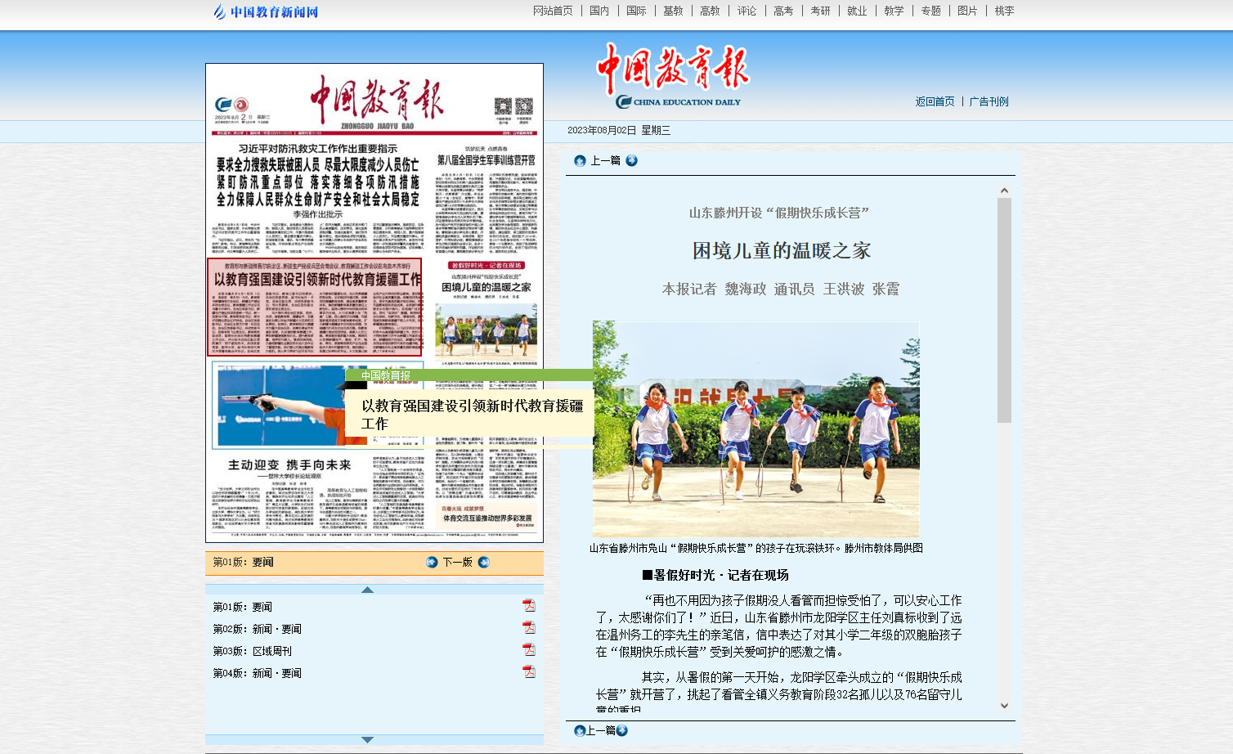Click the down-arrow icon right of 下一版

(483, 562)
